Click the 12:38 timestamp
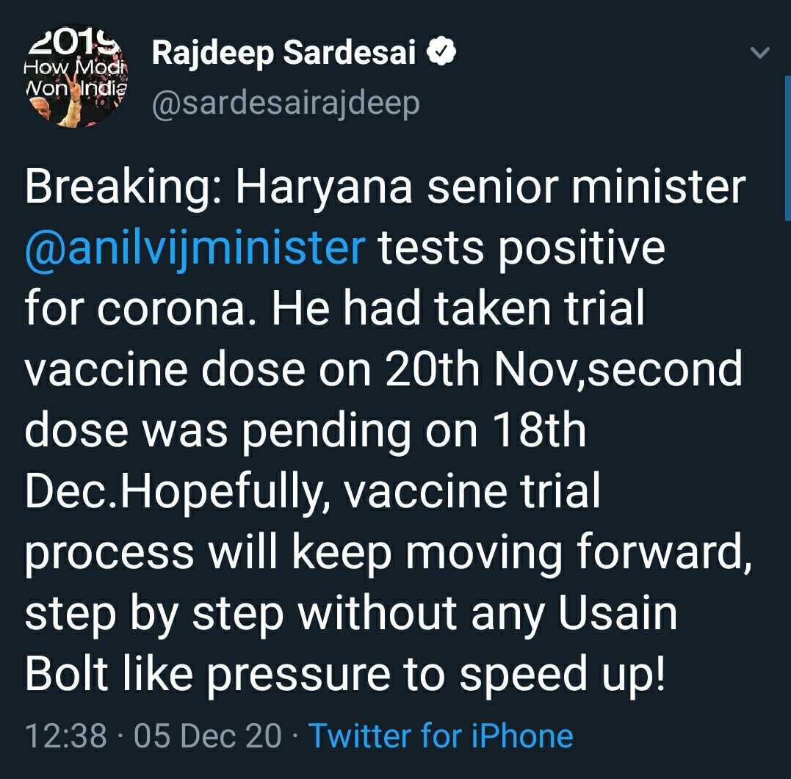The height and width of the screenshot is (779, 791). (65, 736)
